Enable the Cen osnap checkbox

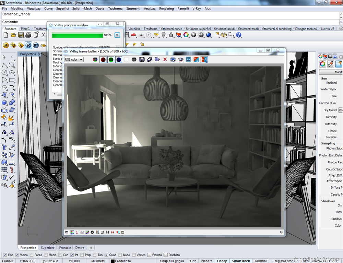tap(60, 255)
